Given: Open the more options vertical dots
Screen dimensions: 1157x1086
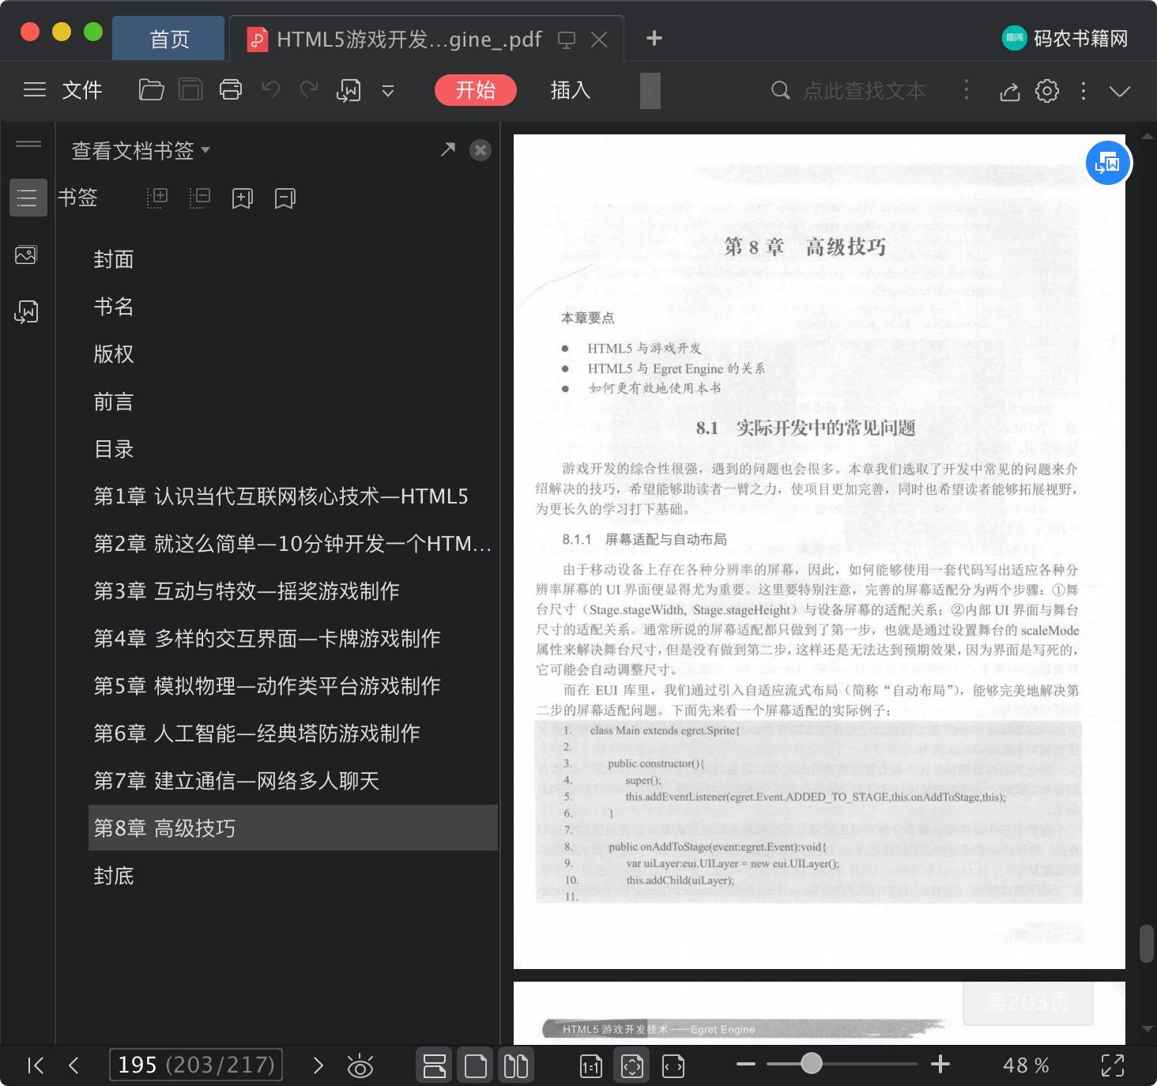Looking at the screenshot, I should click(1084, 91).
